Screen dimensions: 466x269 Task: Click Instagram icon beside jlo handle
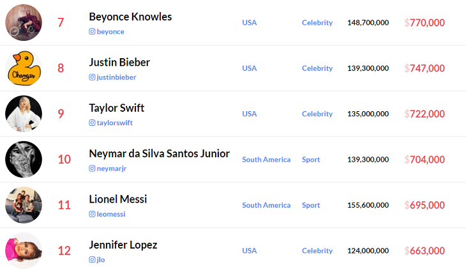[x=93, y=260]
